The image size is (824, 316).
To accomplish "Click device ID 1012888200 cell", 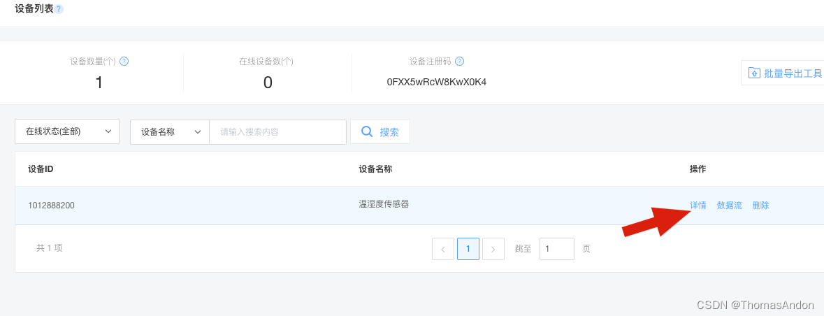I will coord(52,205).
